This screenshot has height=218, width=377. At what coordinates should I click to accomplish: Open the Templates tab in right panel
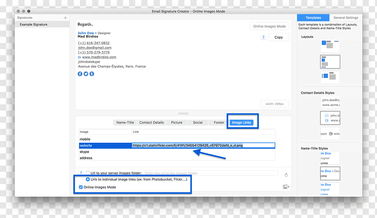(313, 18)
